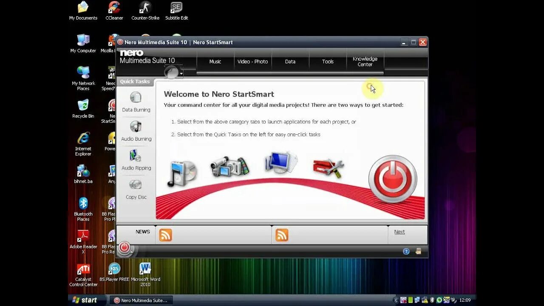The width and height of the screenshot is (544, 306).
Task: Open the round application launcher dropdown in header
Action: 174,72
